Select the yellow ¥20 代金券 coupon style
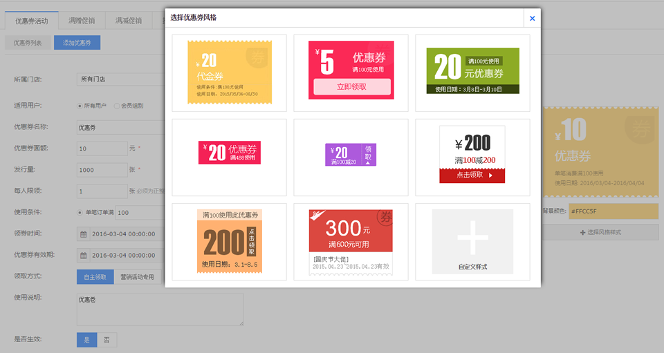The width and height of the screenshot is (664, 353). point(229,73)
